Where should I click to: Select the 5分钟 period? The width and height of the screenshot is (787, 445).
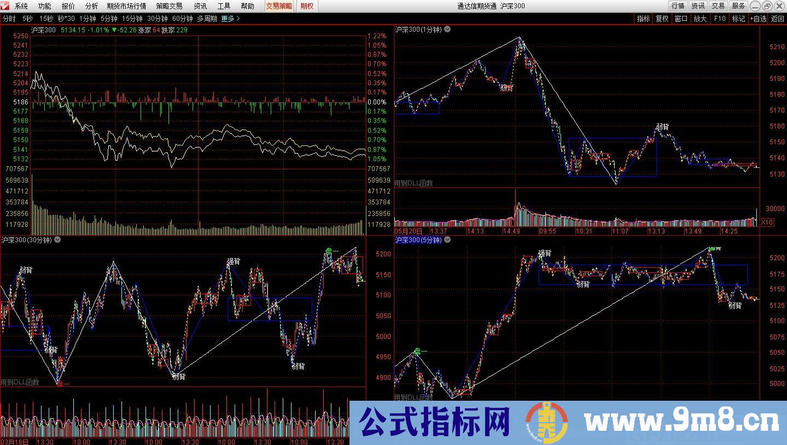pyautogui.click(x=109, y=19)
